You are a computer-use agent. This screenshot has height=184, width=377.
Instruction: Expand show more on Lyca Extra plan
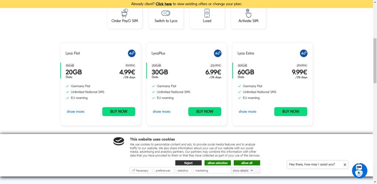pyautogui.click(x=247, y=112)
